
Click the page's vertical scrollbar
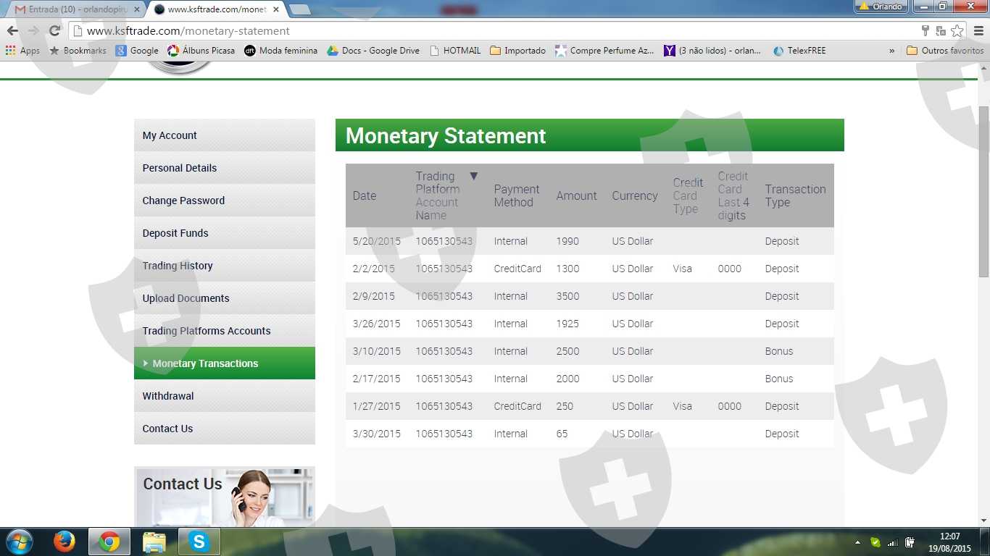983,191
